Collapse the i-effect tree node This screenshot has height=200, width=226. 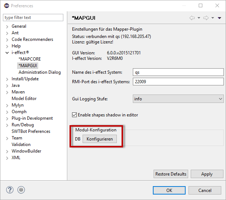[7, 53]
